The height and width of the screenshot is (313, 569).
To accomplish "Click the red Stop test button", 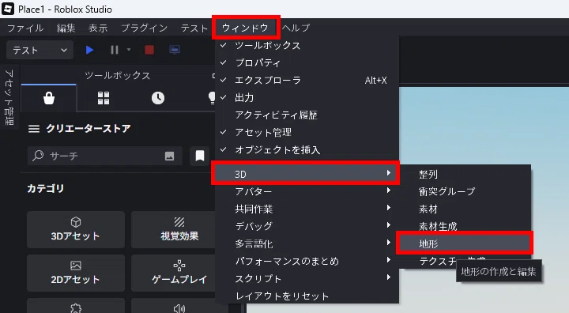I will coord(149,50).
